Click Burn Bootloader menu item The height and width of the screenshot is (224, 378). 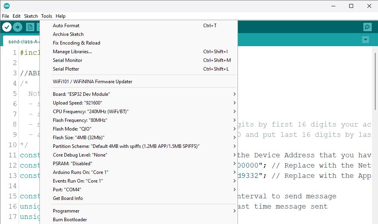[70, 220]
